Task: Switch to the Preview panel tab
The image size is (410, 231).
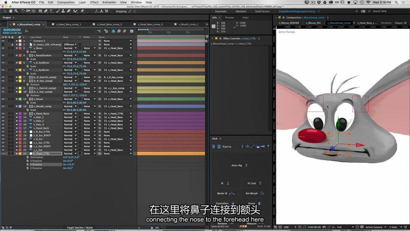Action: click(229, 18)
